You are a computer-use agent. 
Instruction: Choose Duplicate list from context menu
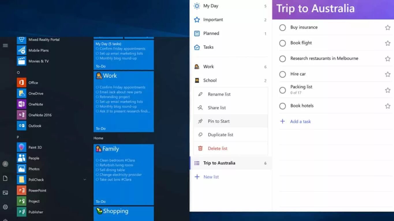click(x=231, y=135)
